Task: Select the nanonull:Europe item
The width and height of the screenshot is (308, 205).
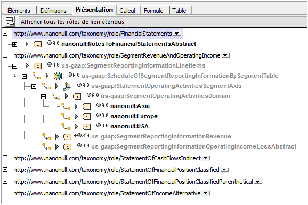Action: (x=134, y=116)
